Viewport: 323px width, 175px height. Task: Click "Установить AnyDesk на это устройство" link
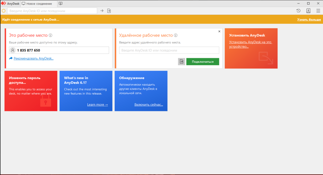(x=251, y=44)
